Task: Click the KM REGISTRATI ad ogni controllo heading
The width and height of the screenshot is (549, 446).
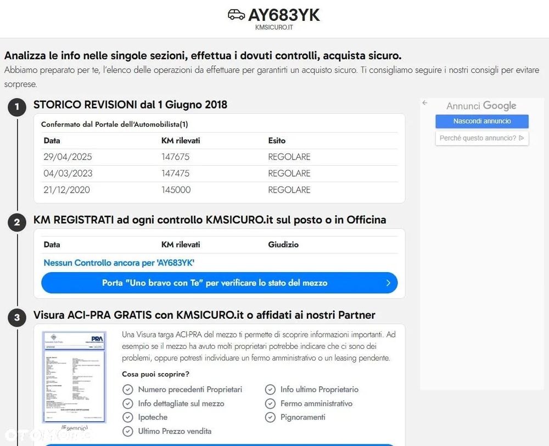Action: [210, 219]
